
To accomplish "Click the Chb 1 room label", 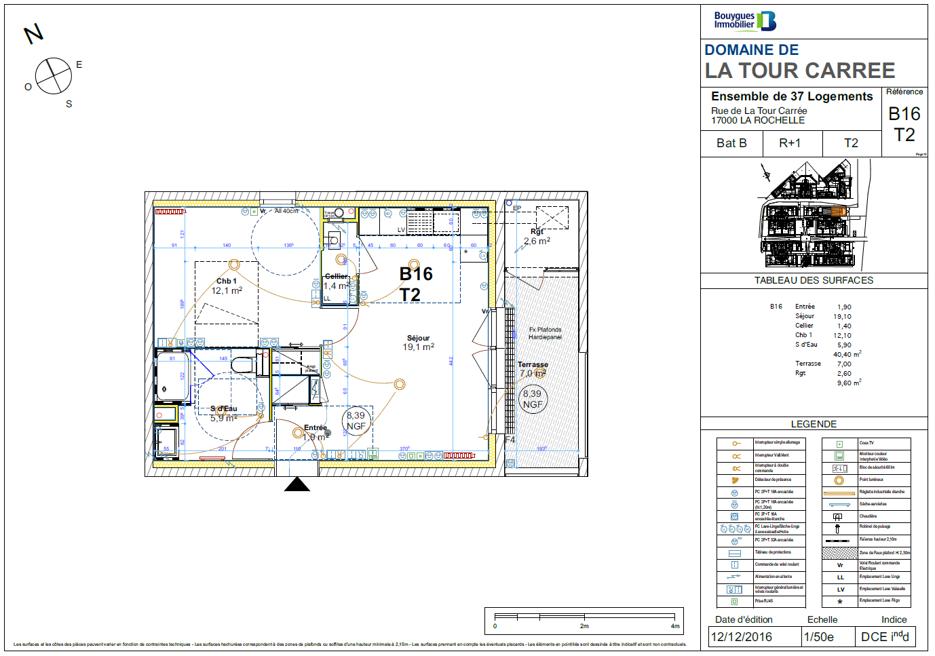I will (x=227, y=281).
